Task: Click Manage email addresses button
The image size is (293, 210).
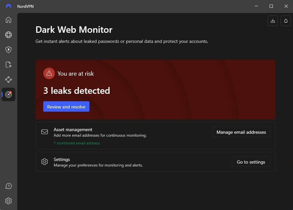Action: click(241, 132)
